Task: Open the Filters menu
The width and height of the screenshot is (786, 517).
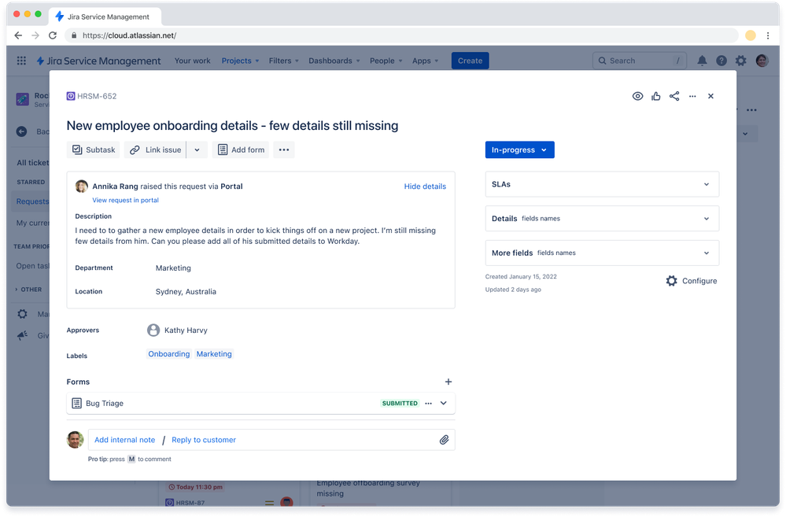Action: 283,61
